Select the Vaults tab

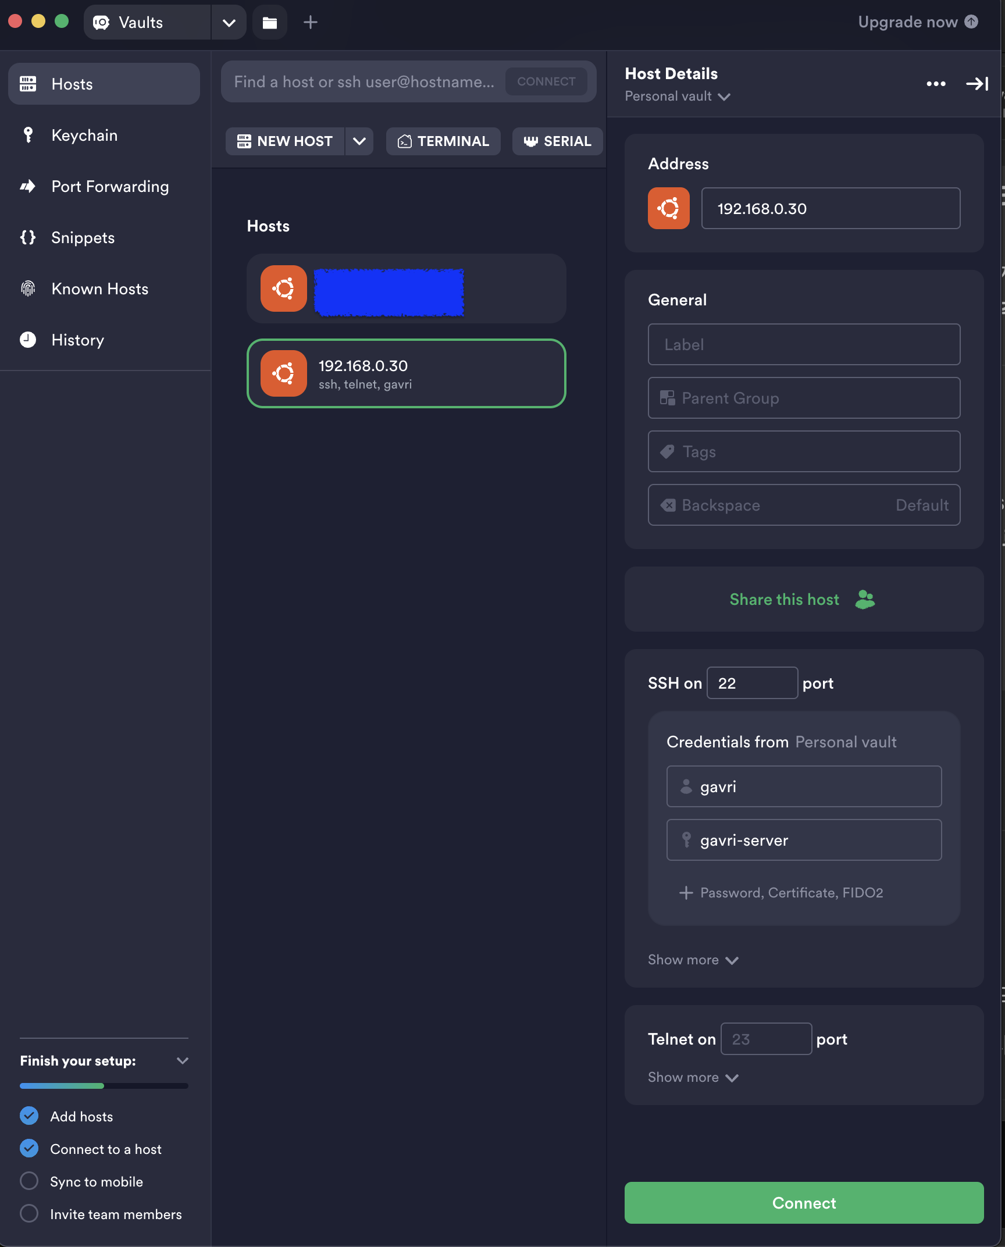(x=148, y=22)
